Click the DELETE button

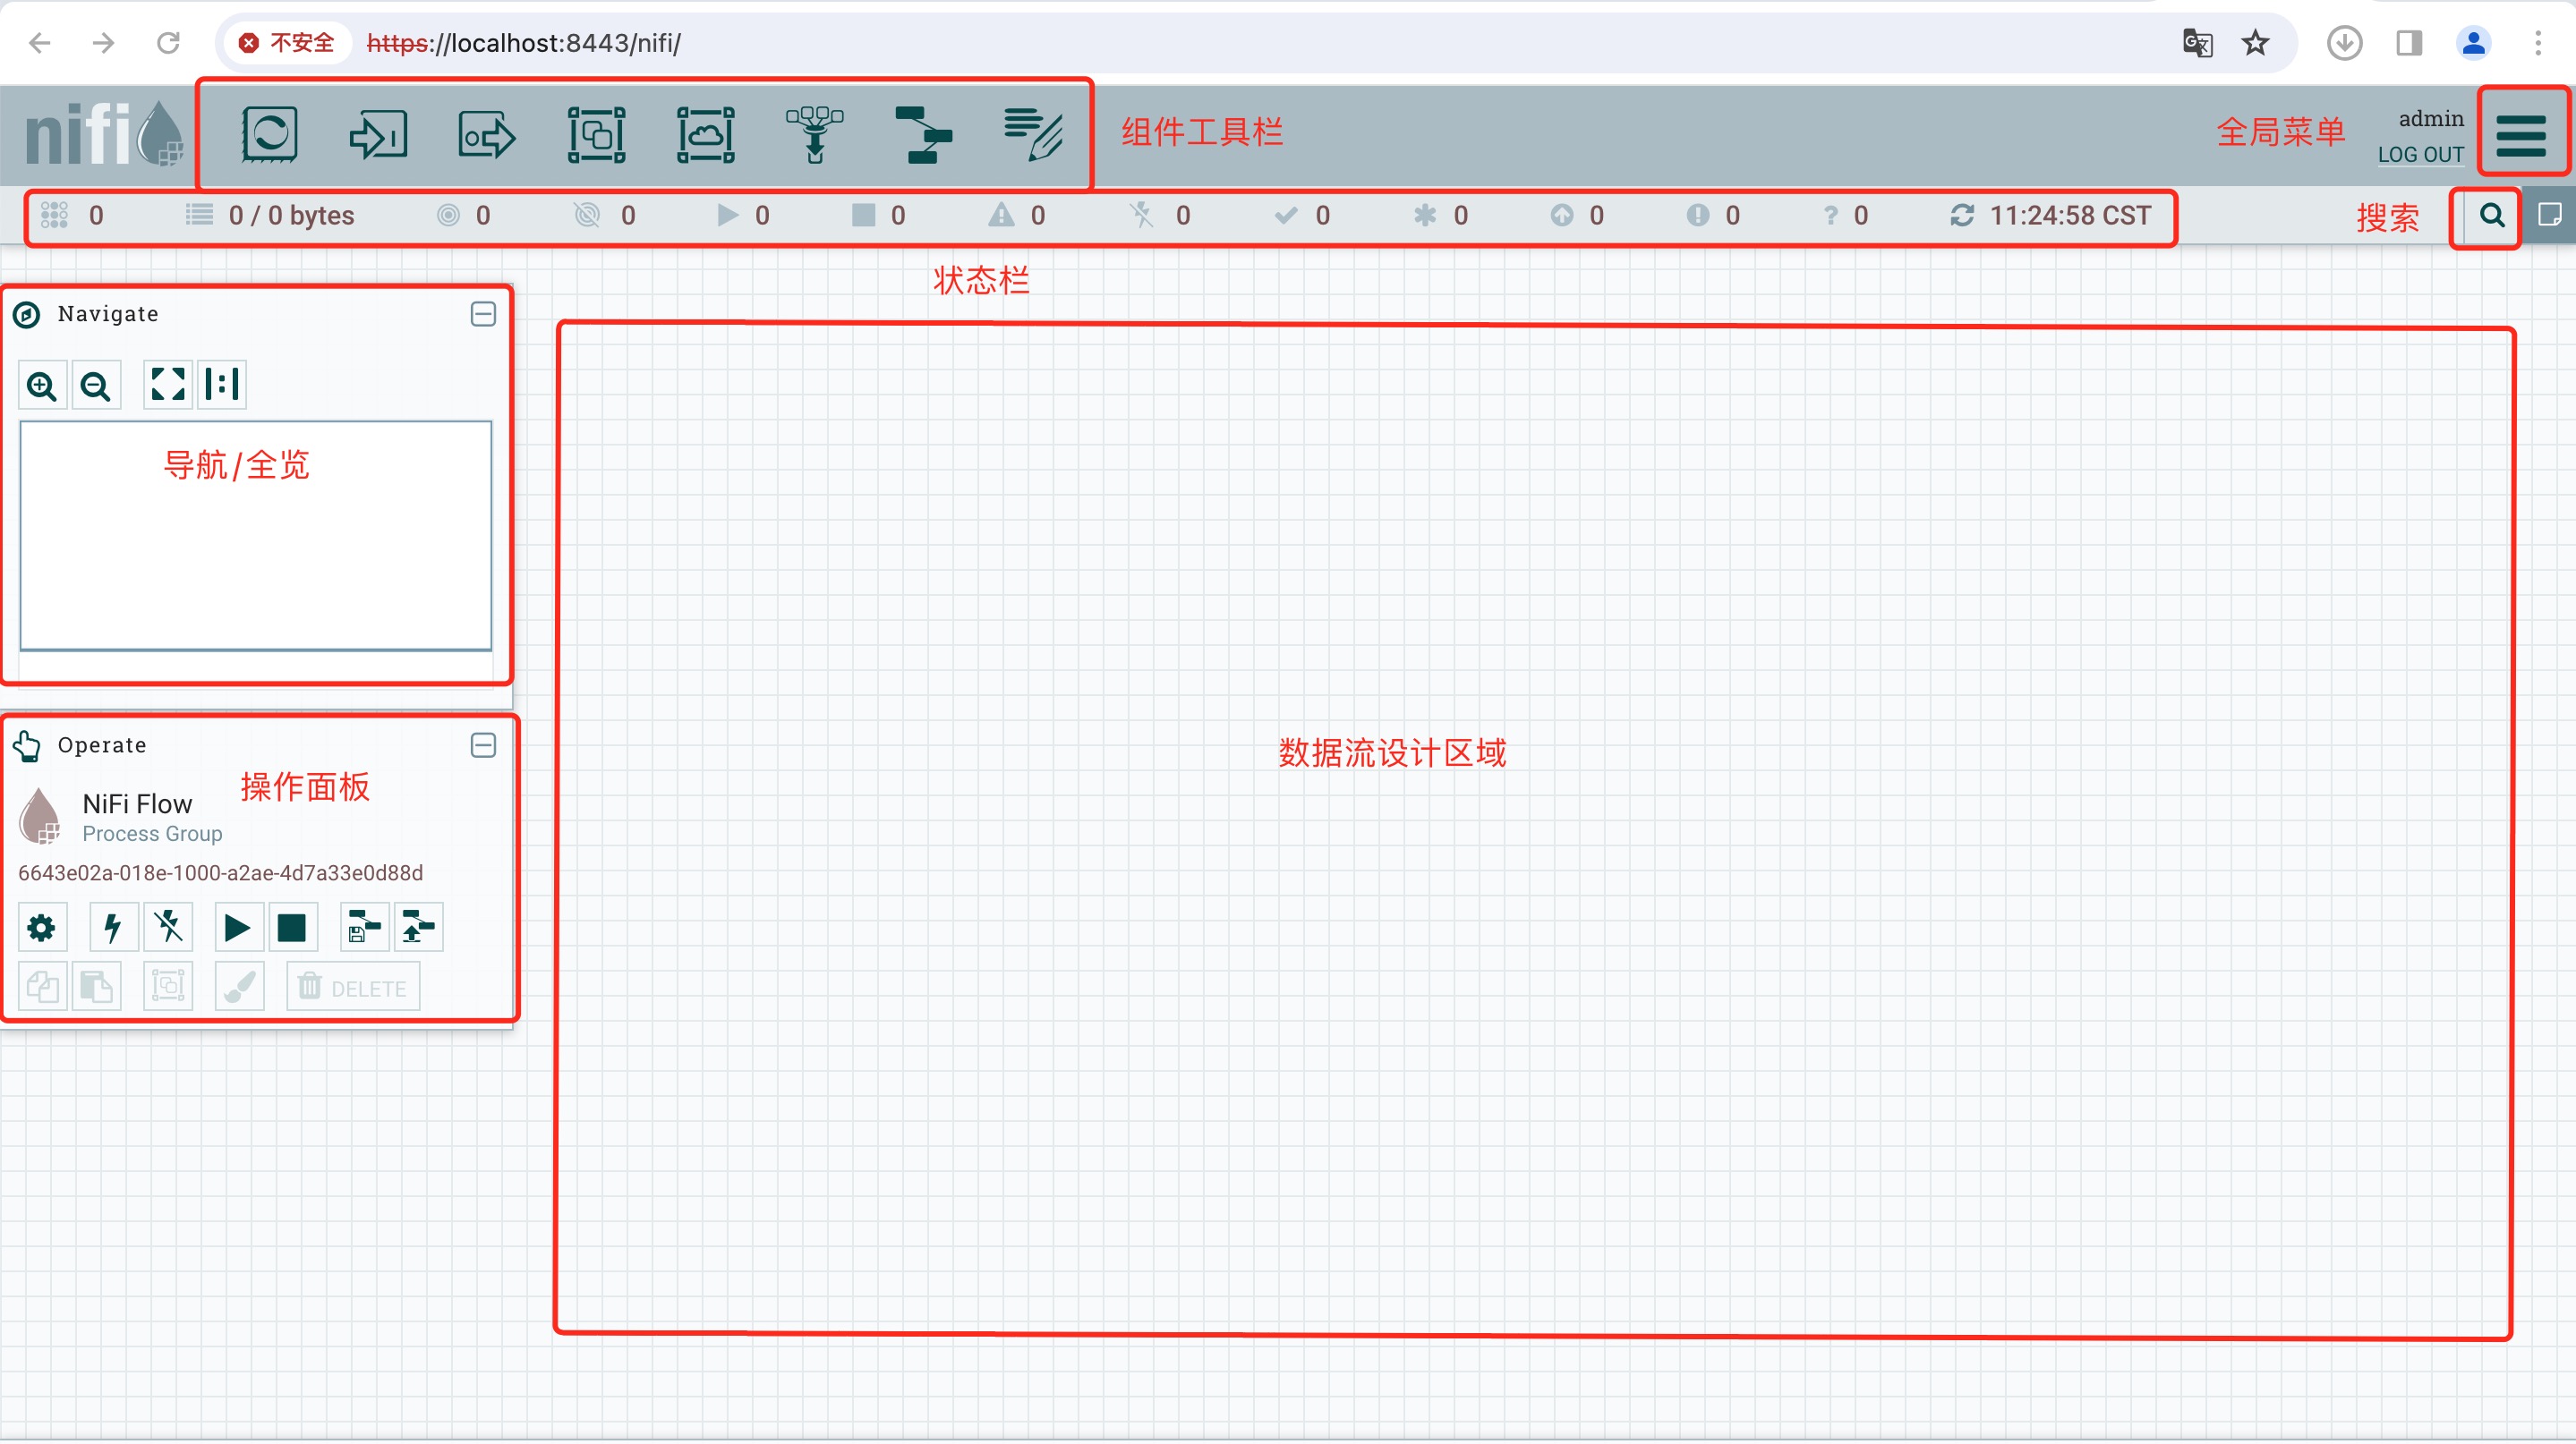[x=353, y=988]
